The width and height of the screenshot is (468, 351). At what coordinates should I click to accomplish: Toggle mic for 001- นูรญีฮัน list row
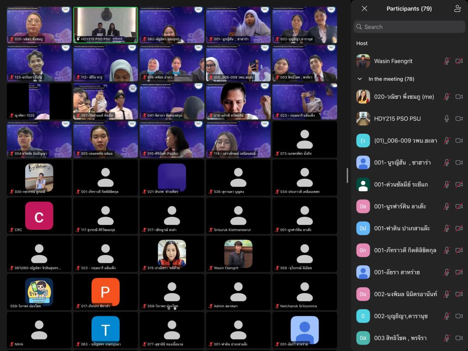447,162
